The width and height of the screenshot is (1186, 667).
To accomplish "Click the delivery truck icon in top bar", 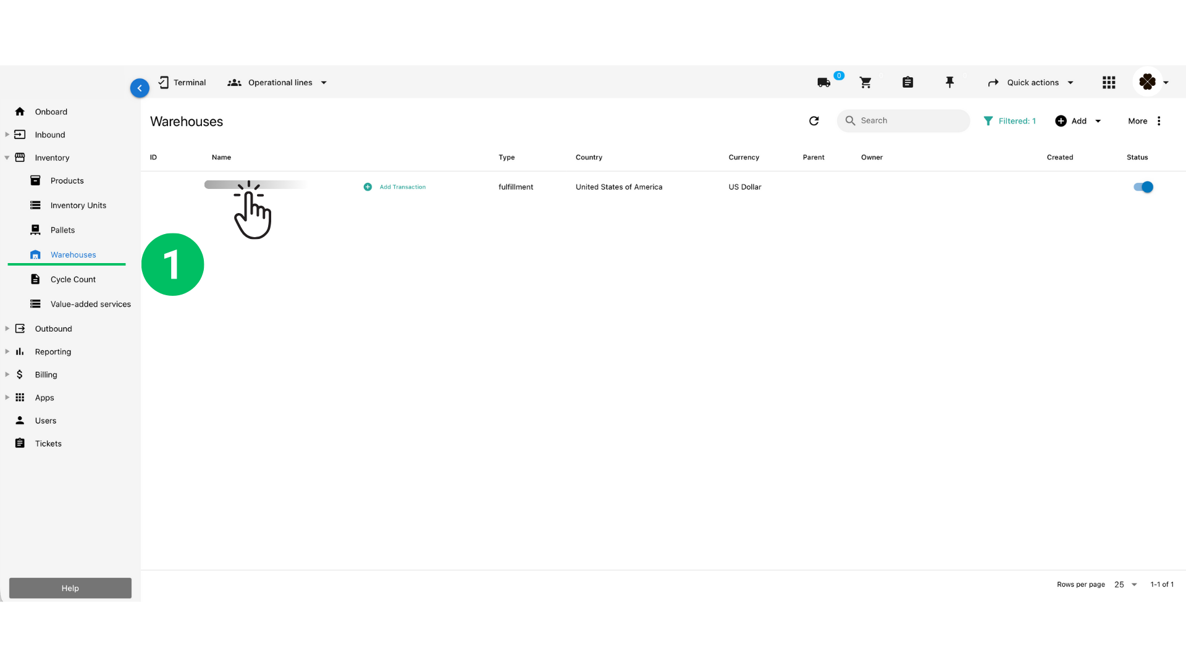I will pos(823,82).
